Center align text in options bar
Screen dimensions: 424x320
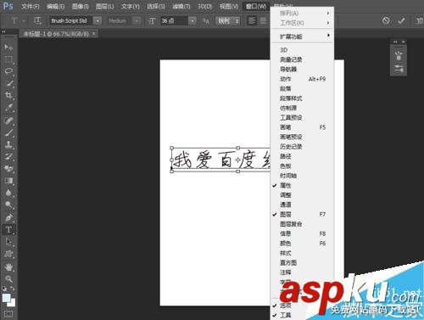[x=263, y=20]
